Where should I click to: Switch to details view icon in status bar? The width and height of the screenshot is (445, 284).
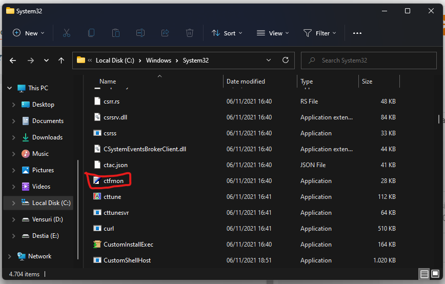coord(424,274)
